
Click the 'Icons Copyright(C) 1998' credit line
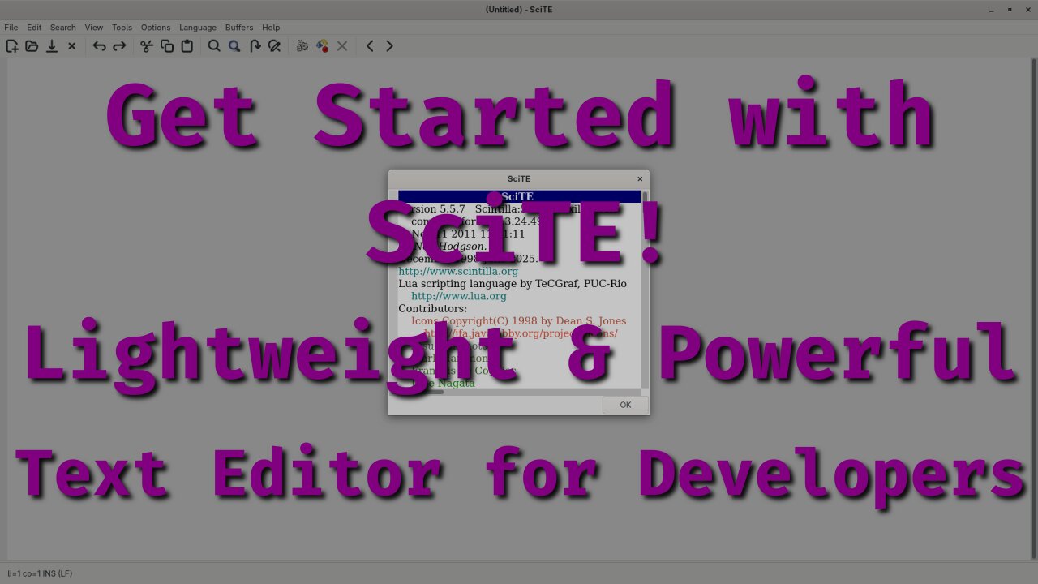coord(518,321)
